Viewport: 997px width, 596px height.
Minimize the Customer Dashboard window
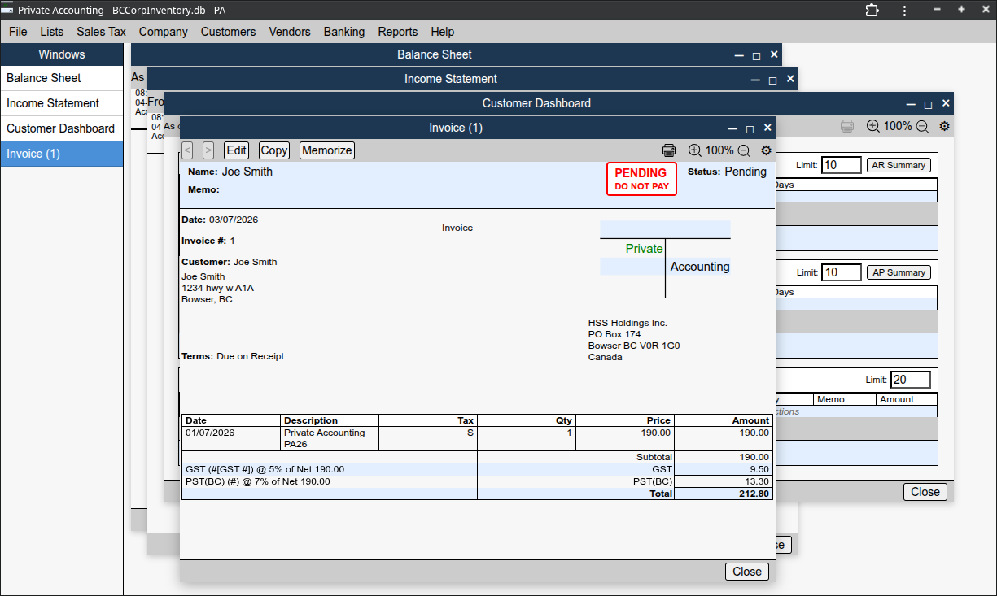coord(912,104)
